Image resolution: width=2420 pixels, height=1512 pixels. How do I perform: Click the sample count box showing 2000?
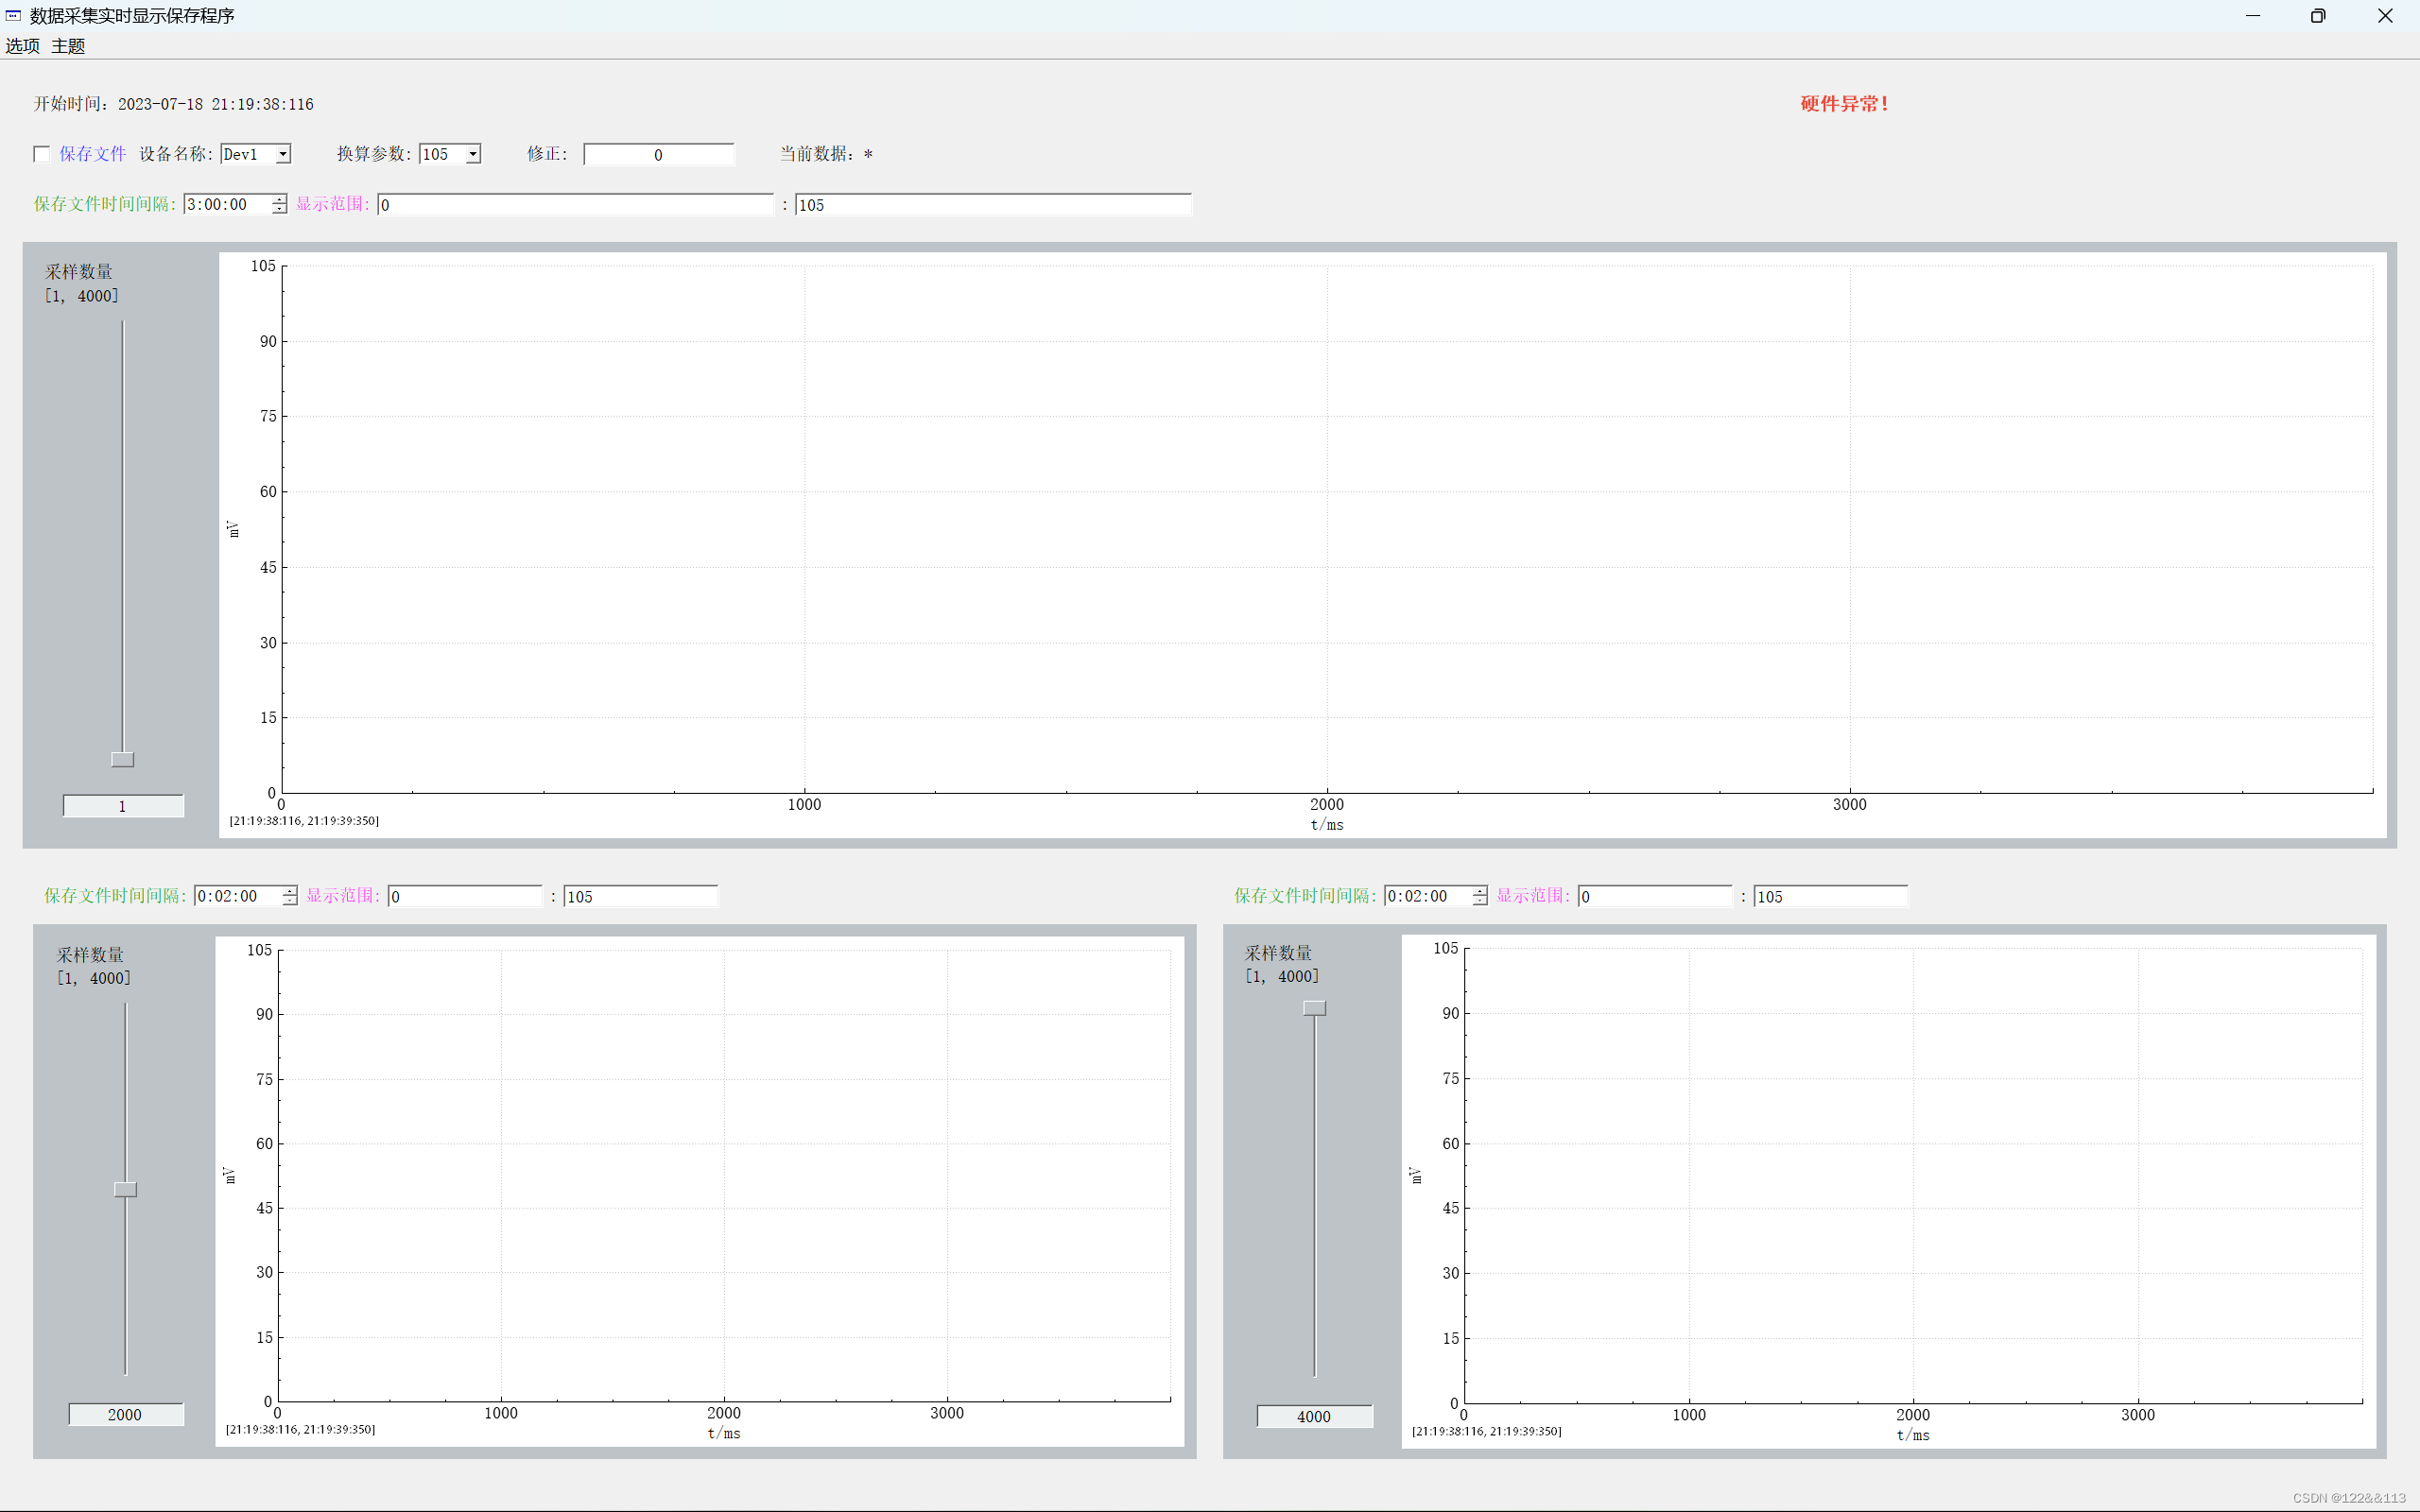(125, 1415)
